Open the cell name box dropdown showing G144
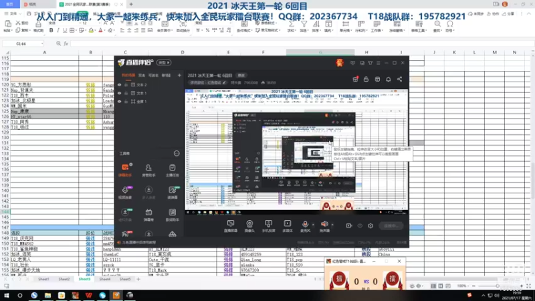This screenshot has width=535, height=301. tap(42, 43)
